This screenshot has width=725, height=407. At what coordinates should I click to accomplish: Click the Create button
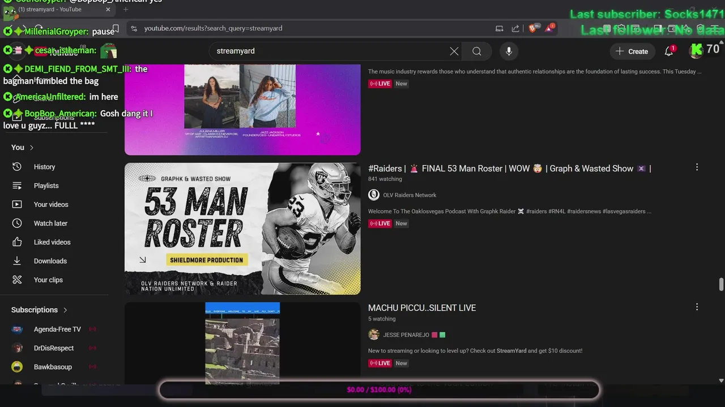(632, 51)
